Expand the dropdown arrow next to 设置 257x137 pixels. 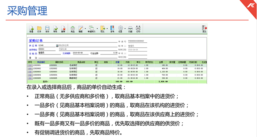tap(125, 29)
